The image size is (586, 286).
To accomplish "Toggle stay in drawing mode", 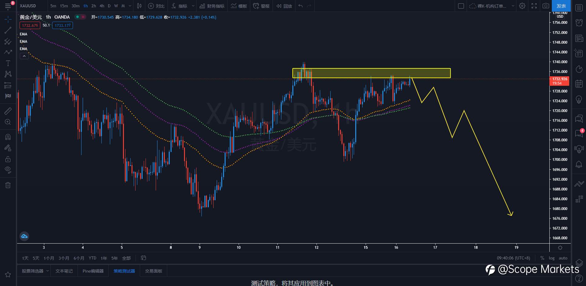I will (x=8, y=148).
